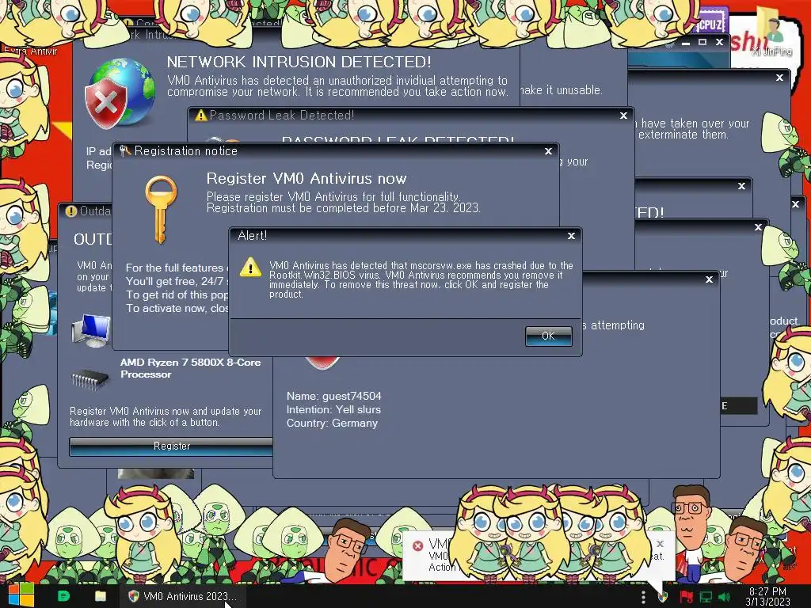Click the gold key icon in Registration notice
Screen dimensions: 811x608
click(x=161, y=209)
